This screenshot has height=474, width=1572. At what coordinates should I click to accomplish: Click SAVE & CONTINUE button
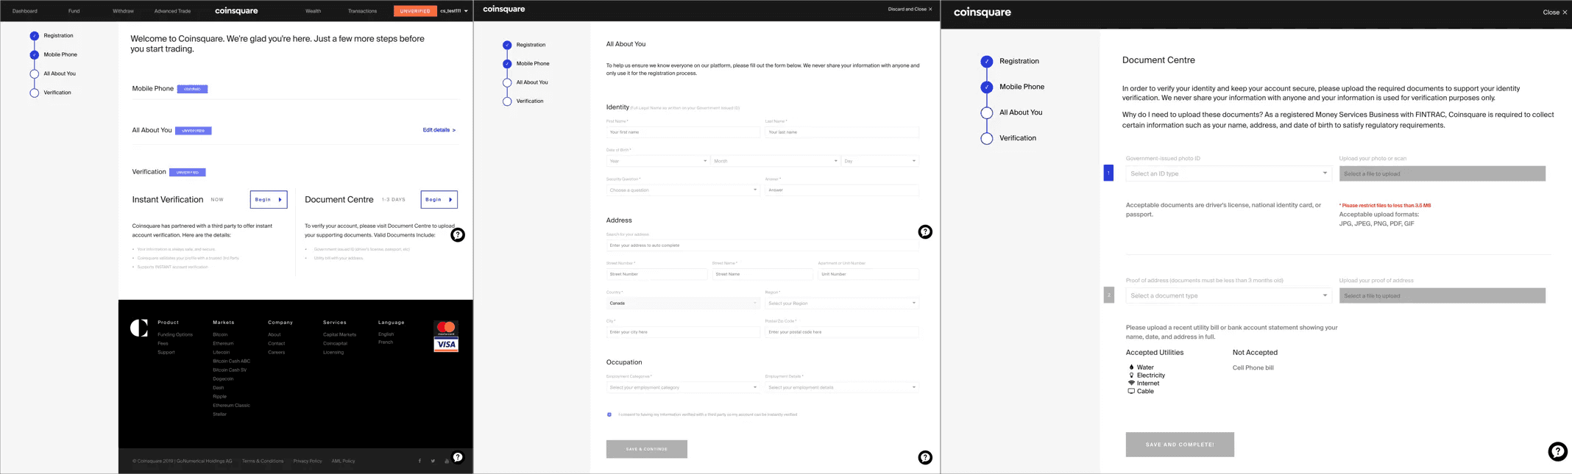tap(647, 450)
